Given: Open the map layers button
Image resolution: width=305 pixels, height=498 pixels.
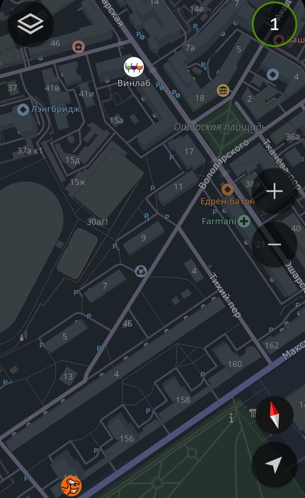Looking at the screenshot, I should coord(30,24).
